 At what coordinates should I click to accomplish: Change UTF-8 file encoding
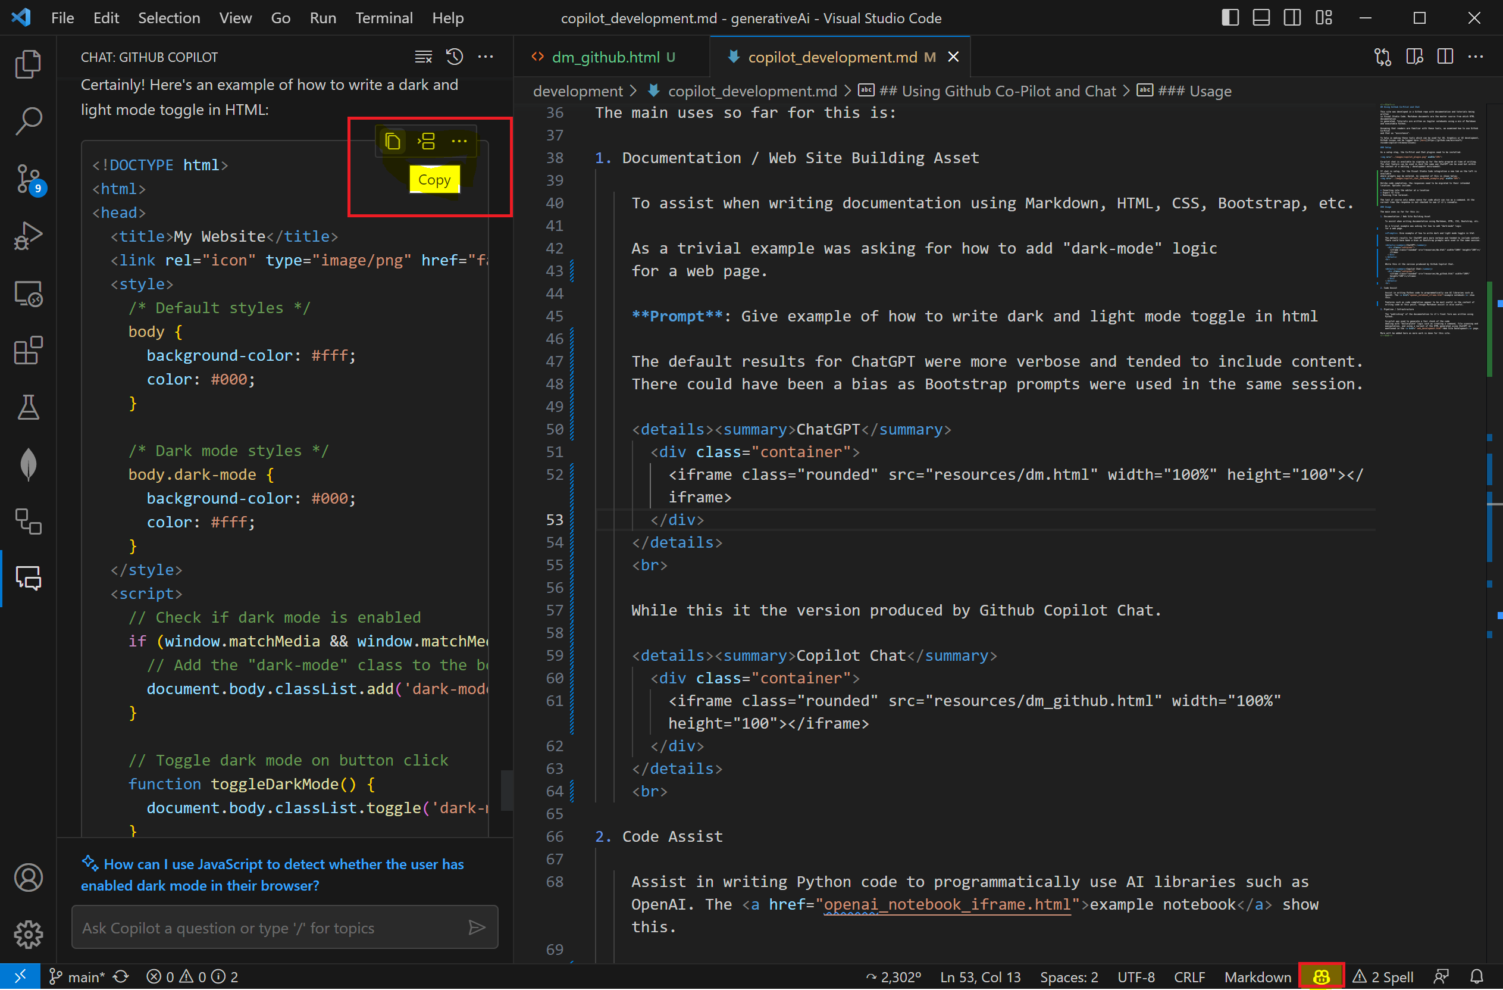[x=1136, y=977]
